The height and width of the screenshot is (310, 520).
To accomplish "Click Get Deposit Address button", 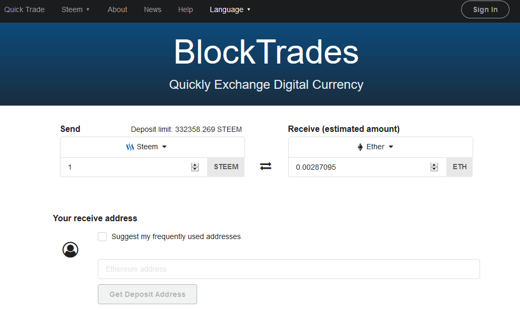I will pos(147,294).
